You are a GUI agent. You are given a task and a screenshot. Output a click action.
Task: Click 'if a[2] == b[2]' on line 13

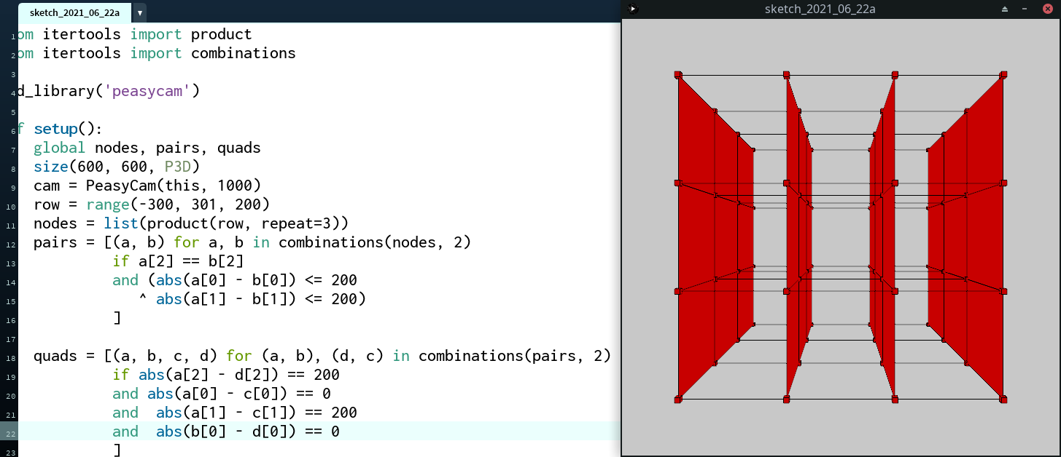(x=177, y=261)
